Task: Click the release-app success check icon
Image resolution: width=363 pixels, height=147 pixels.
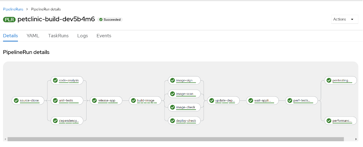Action: (x=94, y=100)
